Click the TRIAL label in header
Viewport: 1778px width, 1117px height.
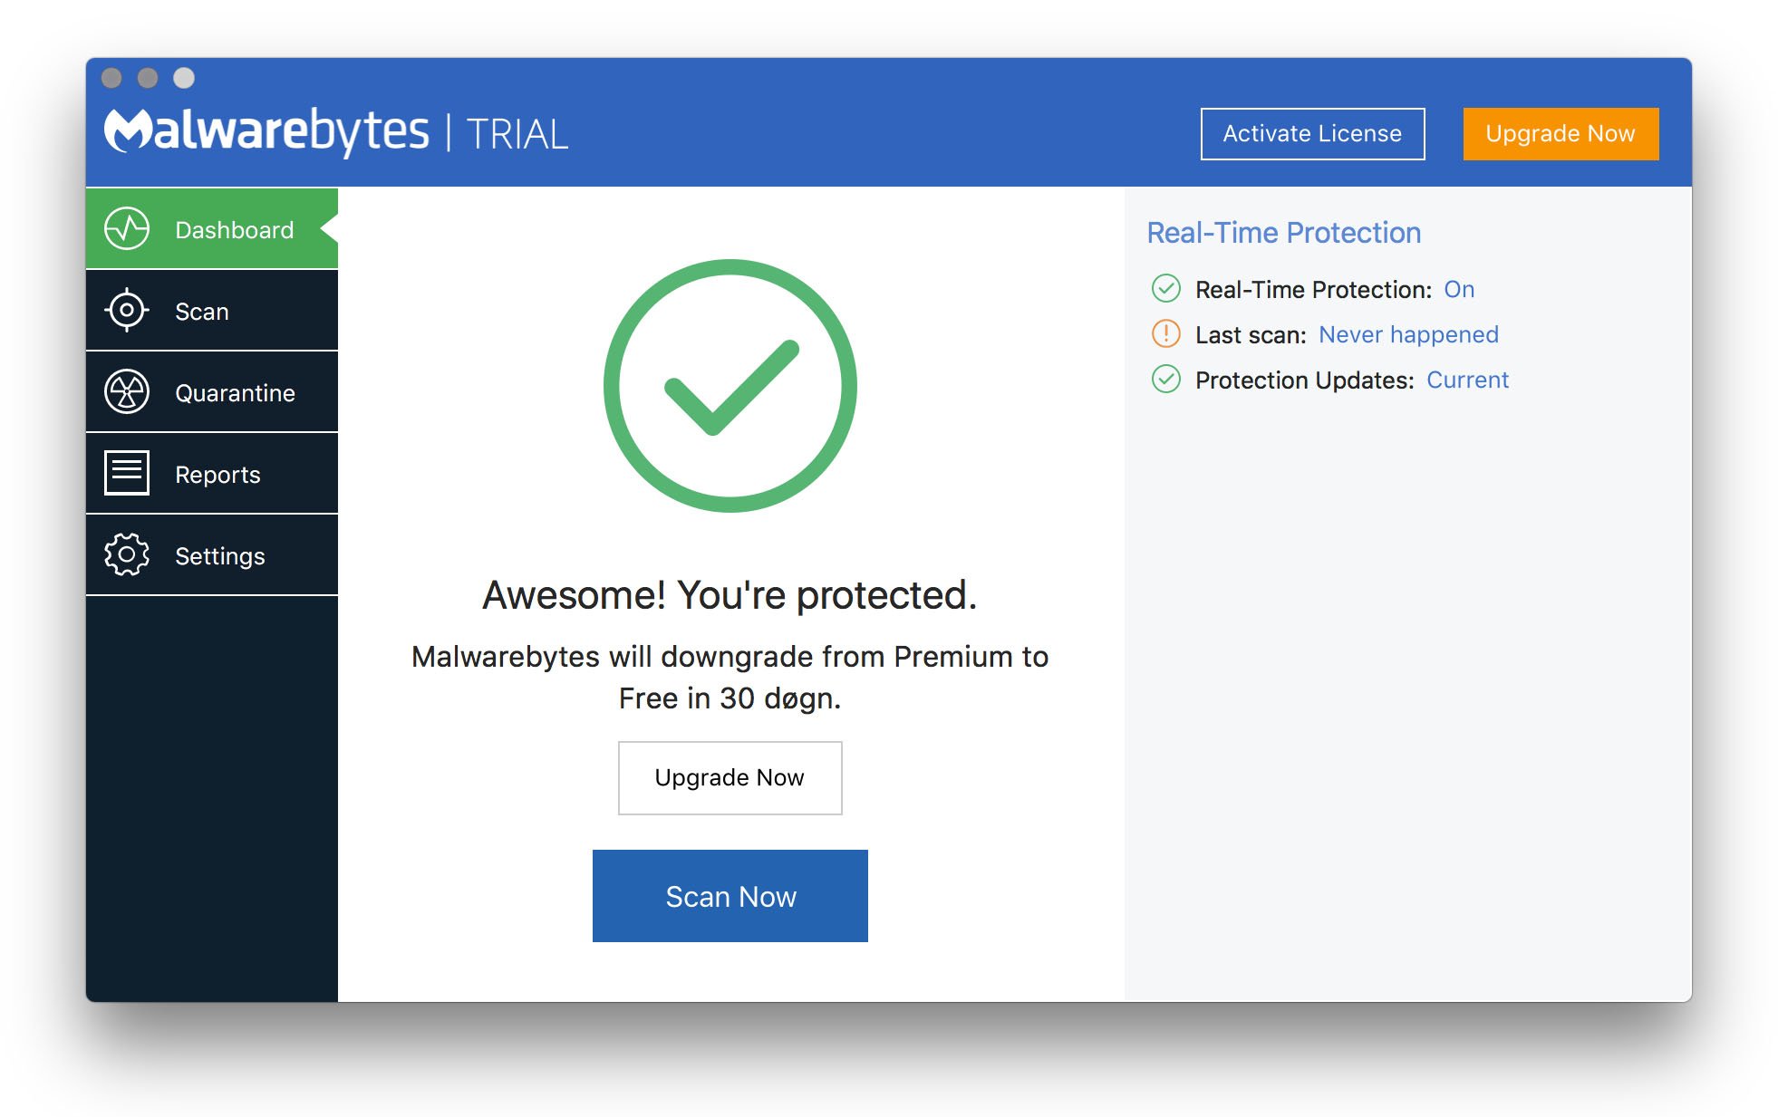click(x=517, y=135)
